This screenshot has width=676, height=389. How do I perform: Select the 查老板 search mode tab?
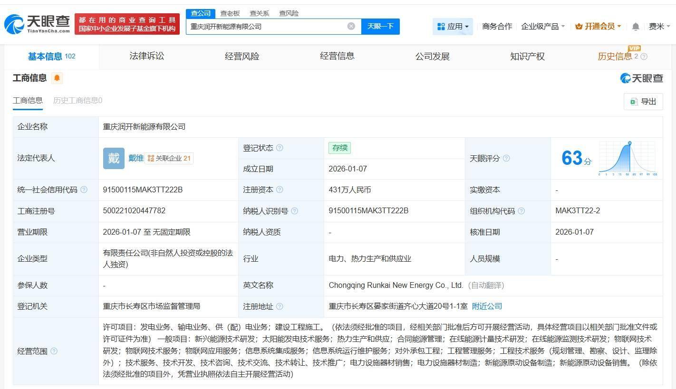click(230, 13)
